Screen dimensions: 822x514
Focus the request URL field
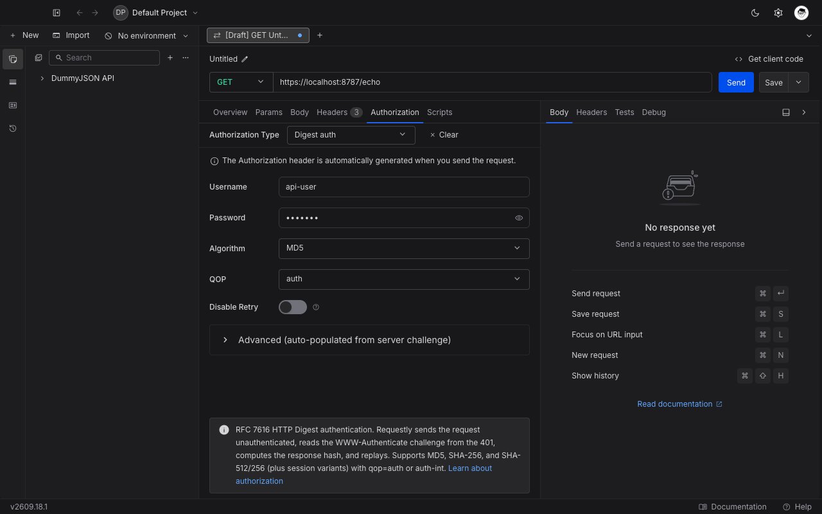[493, 82]
